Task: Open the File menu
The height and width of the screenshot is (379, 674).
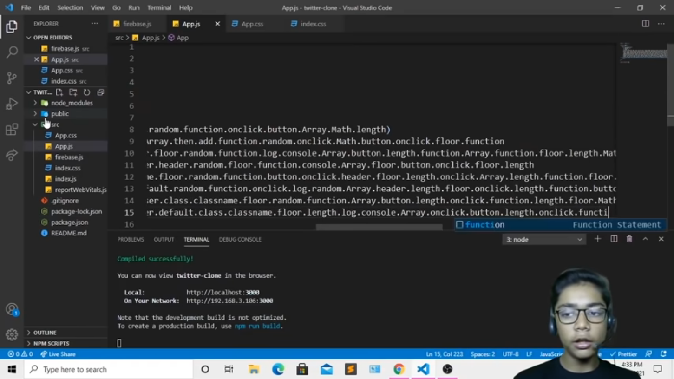Action: (26, 7)
